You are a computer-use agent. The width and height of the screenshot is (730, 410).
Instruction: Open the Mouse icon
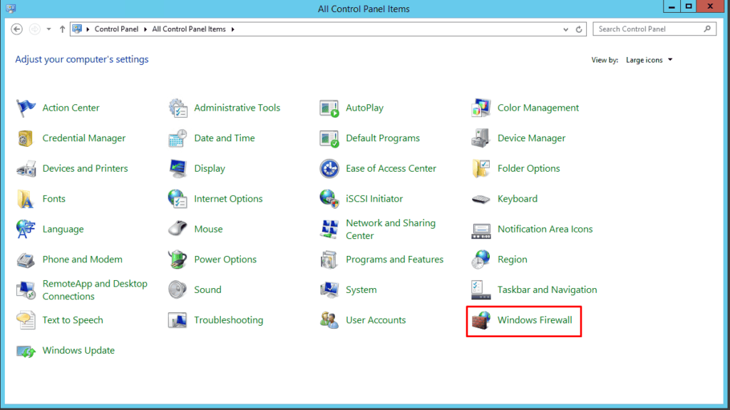click(178, 229)
